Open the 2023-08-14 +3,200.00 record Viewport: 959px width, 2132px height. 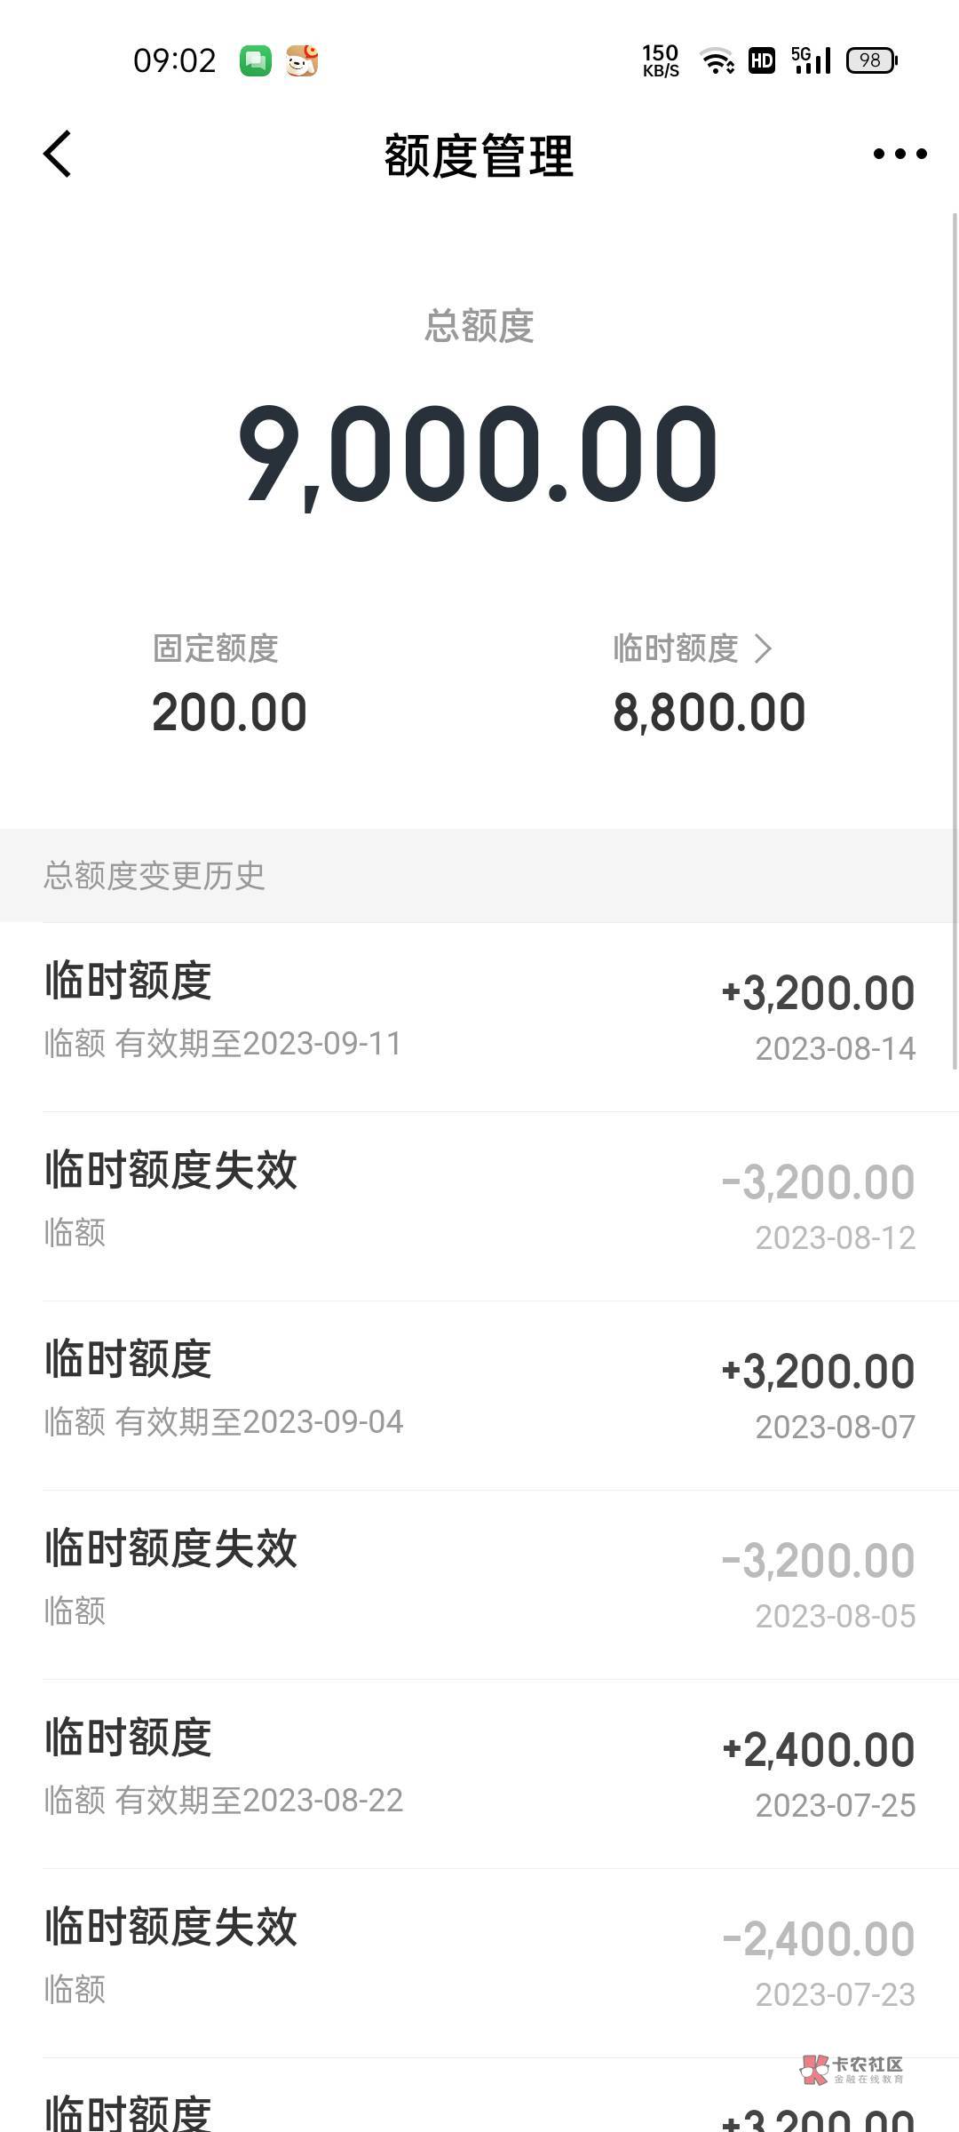(x=479, y=1017)
